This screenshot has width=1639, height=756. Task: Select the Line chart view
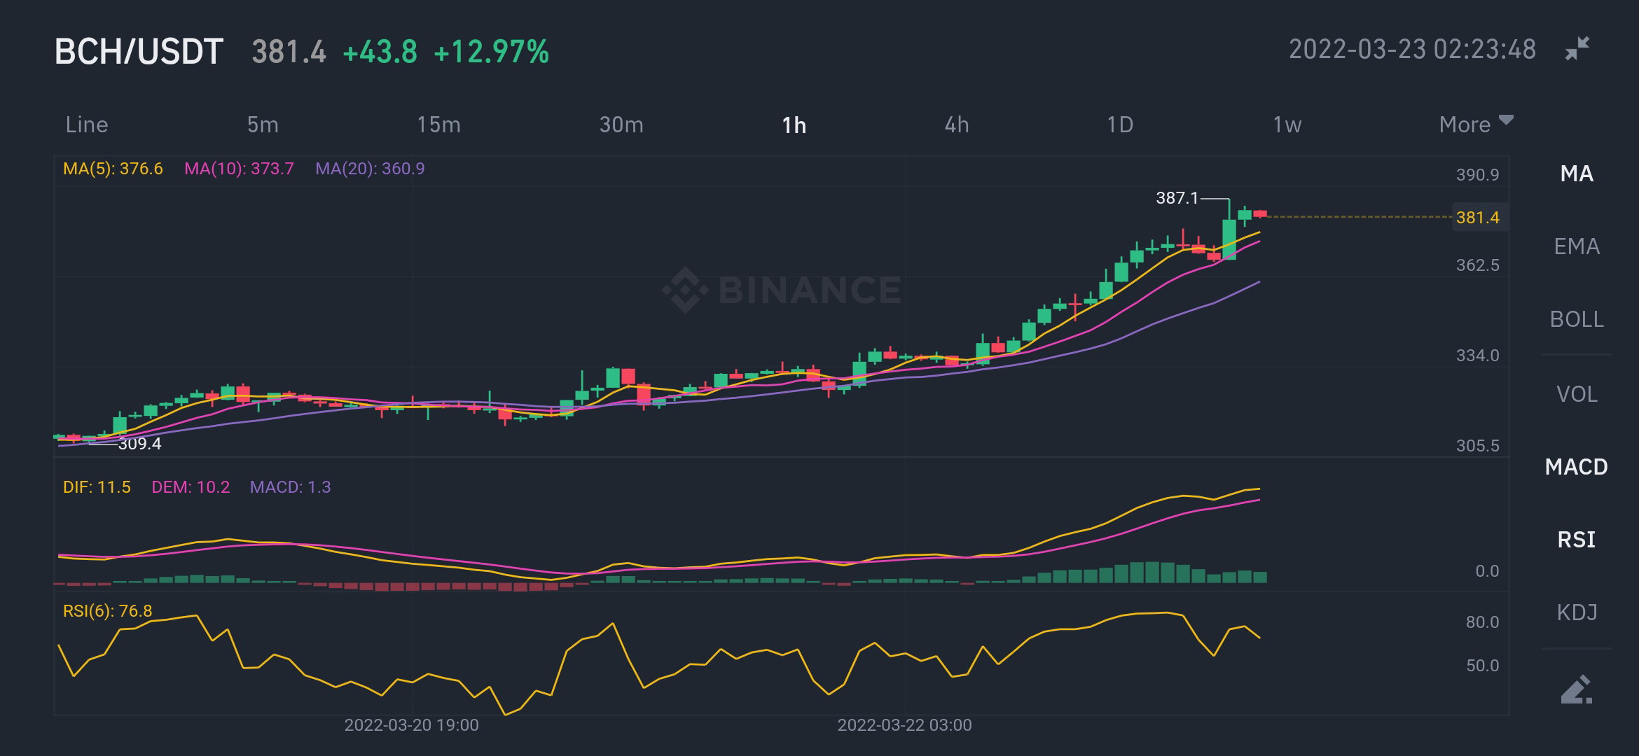[87, 125]
